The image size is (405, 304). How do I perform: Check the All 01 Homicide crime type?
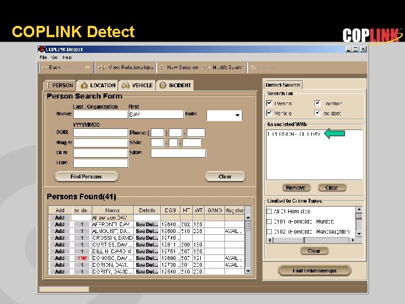pos(269,211)
